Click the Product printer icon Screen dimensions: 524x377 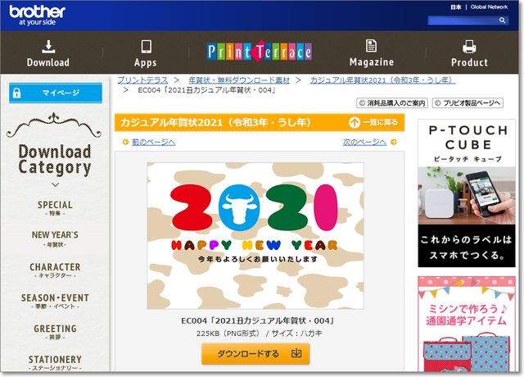click(469, 46)
